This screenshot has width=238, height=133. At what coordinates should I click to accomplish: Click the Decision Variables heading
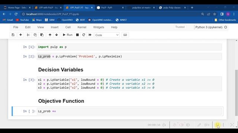tap(61, 70)
